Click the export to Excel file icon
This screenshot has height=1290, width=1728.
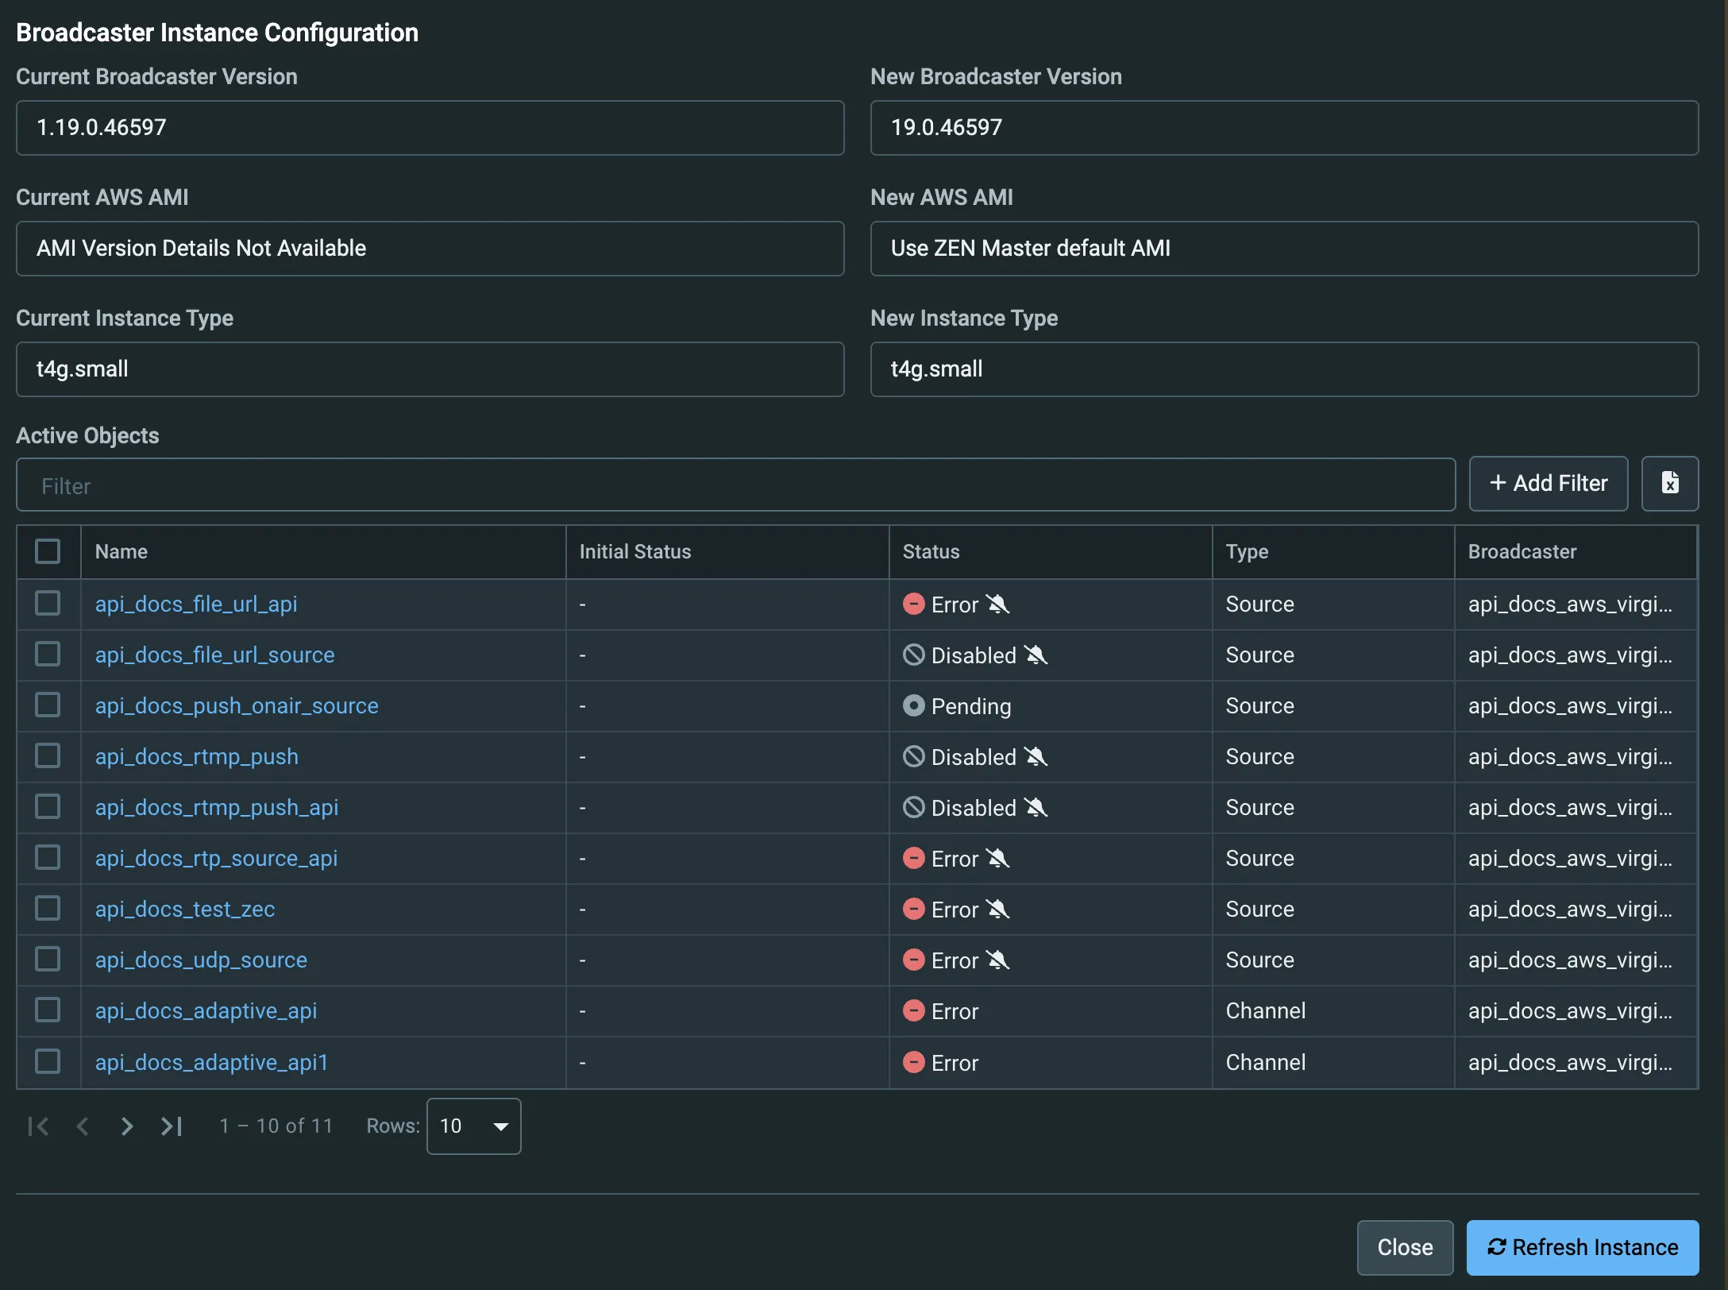click(x=1670, y=483)
